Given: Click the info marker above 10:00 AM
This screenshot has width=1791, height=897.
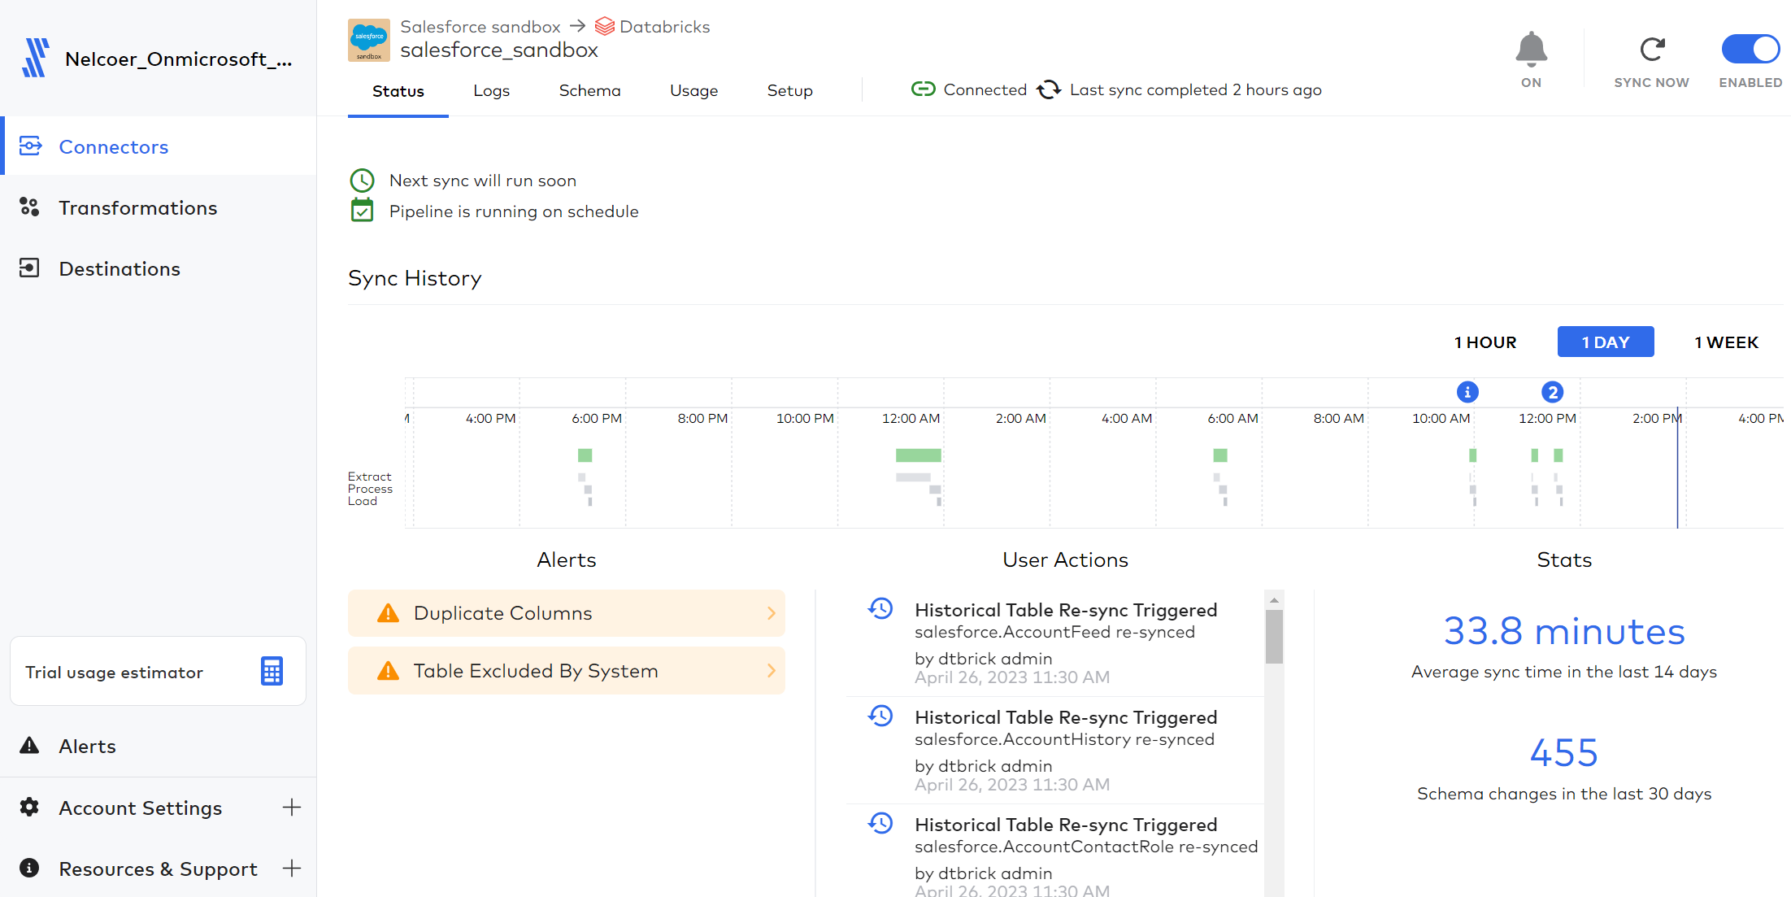Looking at the screenshot, I should tap(1467, 392).
